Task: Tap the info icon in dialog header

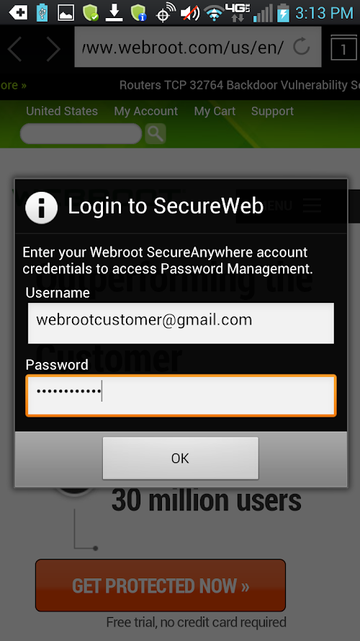Action: click(x=41, y=208)
